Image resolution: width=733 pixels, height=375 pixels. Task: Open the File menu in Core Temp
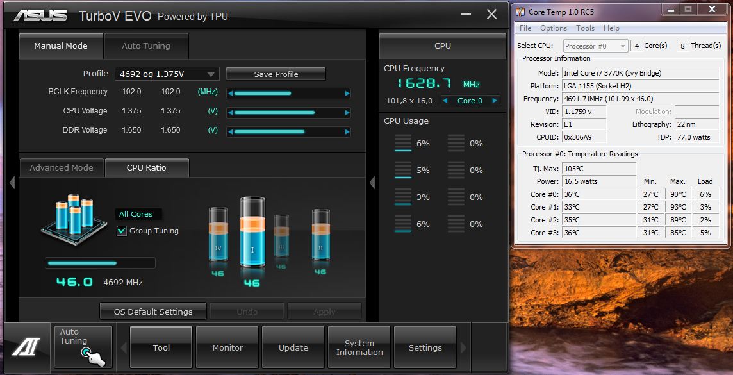pyautogui.click(x=525, y=28)
